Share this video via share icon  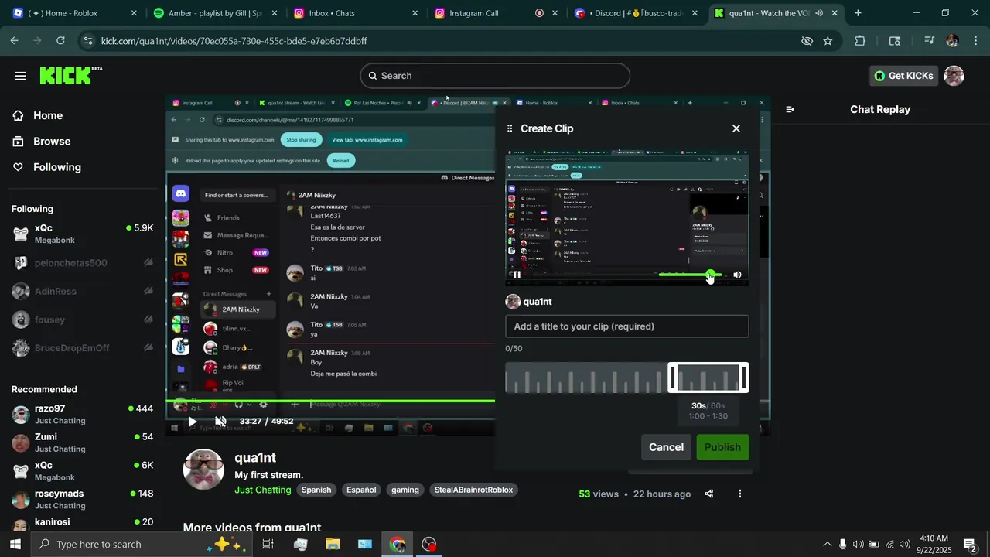(709, 494)
